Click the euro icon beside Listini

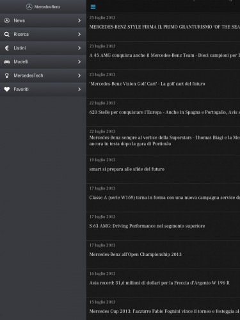tap(7, 48)
